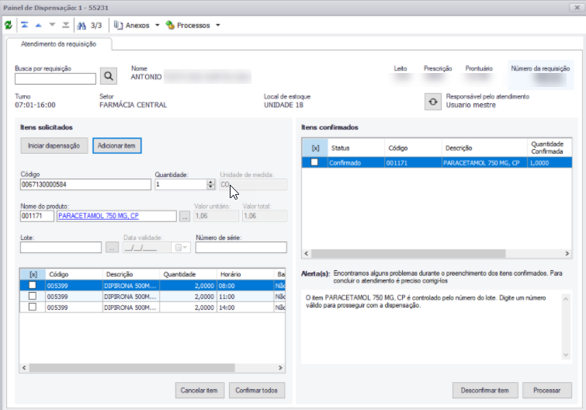Select the 14:00 cell in DIPIRONA row
Viewport: 586px width, 410px height.
point(245,307)
